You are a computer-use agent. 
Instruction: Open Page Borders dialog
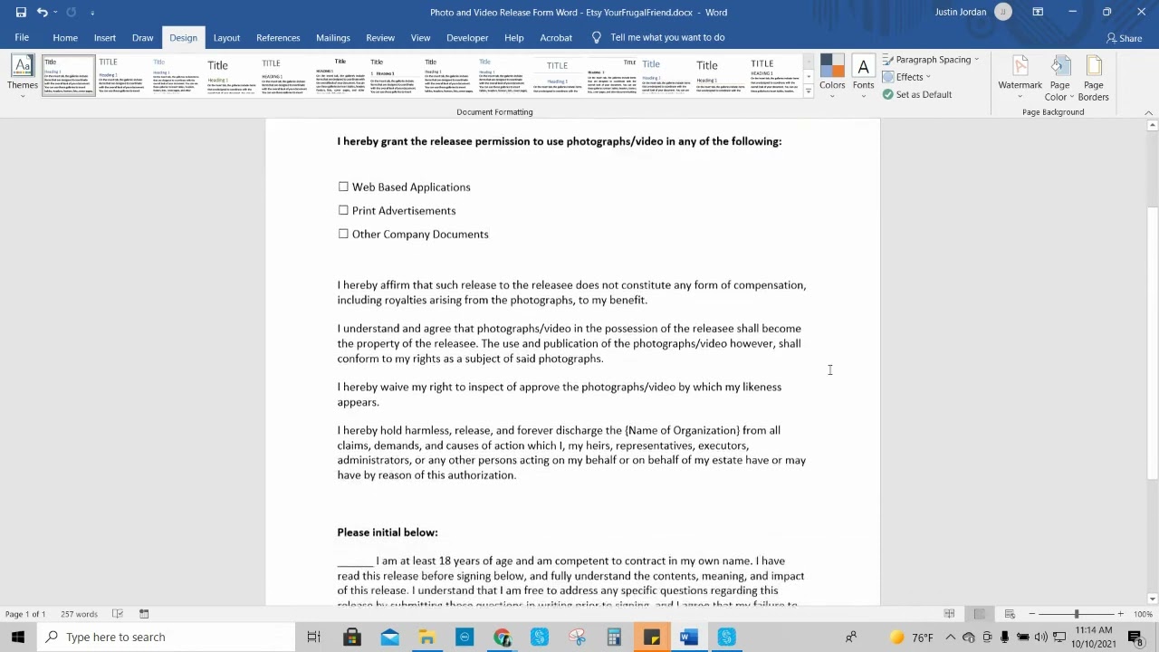tap(1093, 78)
